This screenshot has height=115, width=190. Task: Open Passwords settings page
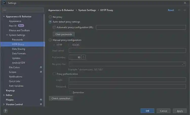[x=17, y=40]
